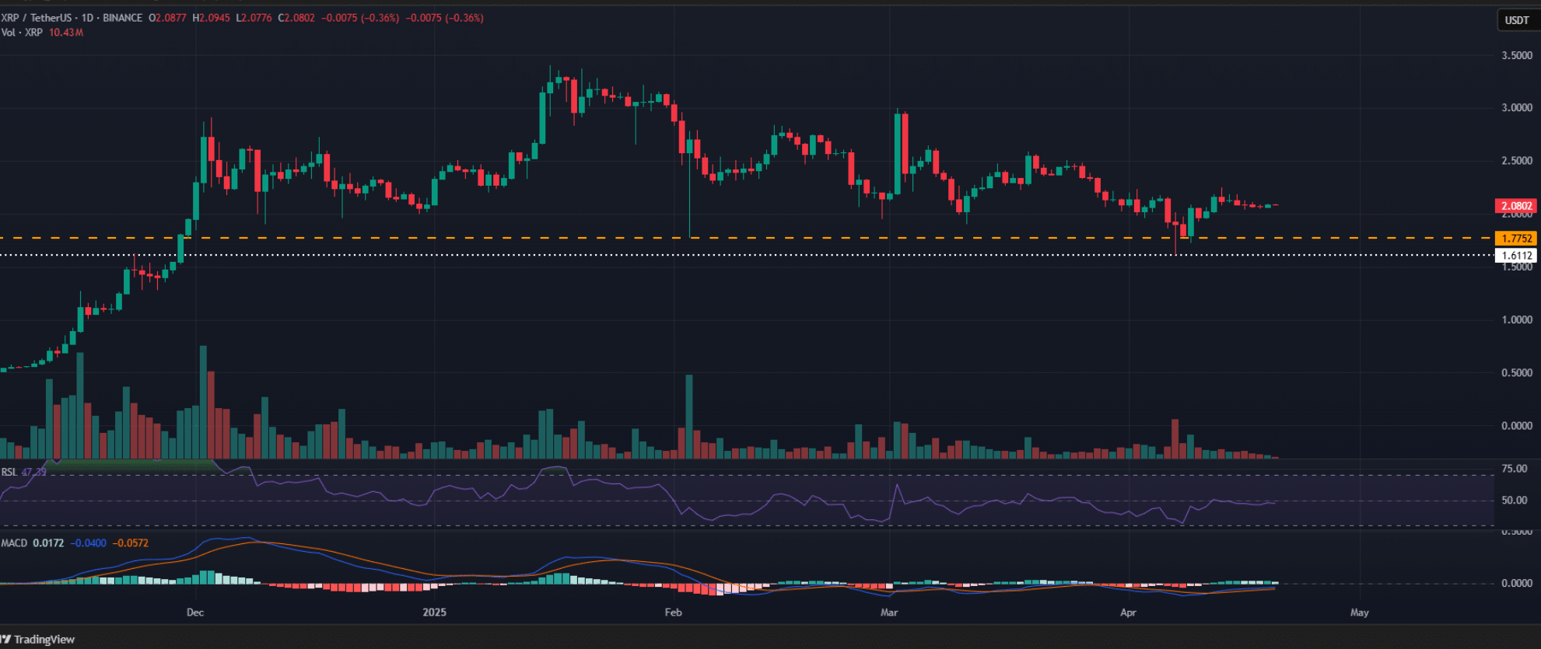Click the high value H2.0945

pos(211,18)
